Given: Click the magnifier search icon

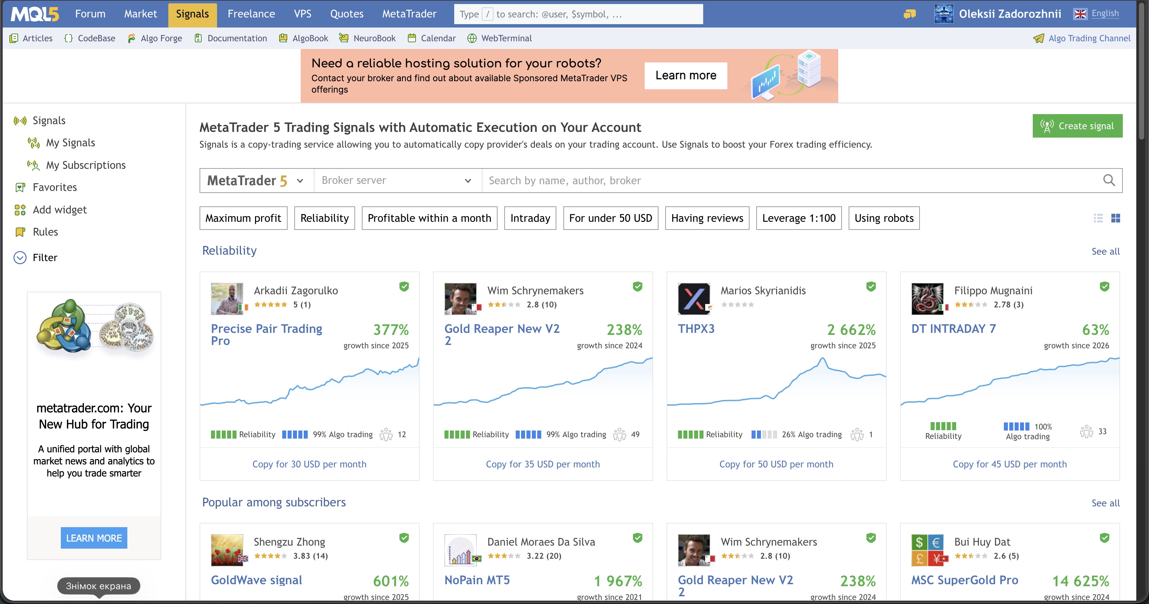Looking at the screenshot, I should [x=1109, y=181].
